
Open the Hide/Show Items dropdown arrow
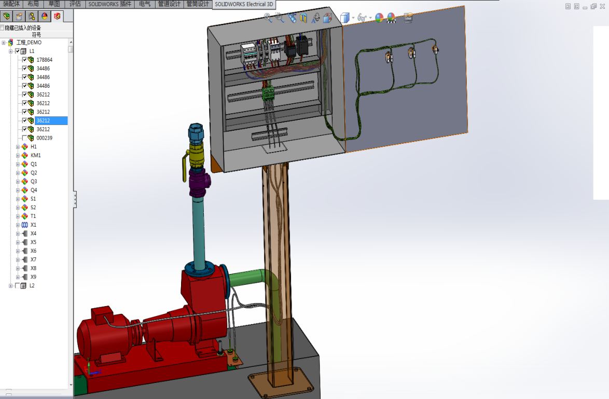pos(370,18)
